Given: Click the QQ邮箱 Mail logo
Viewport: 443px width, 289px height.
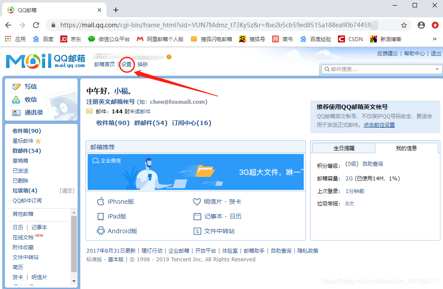Looking at the screenshot, I should click(46, 61).
